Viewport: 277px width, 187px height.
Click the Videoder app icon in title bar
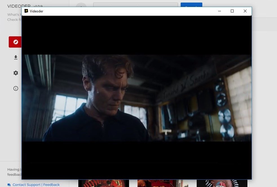click(26, 11)
